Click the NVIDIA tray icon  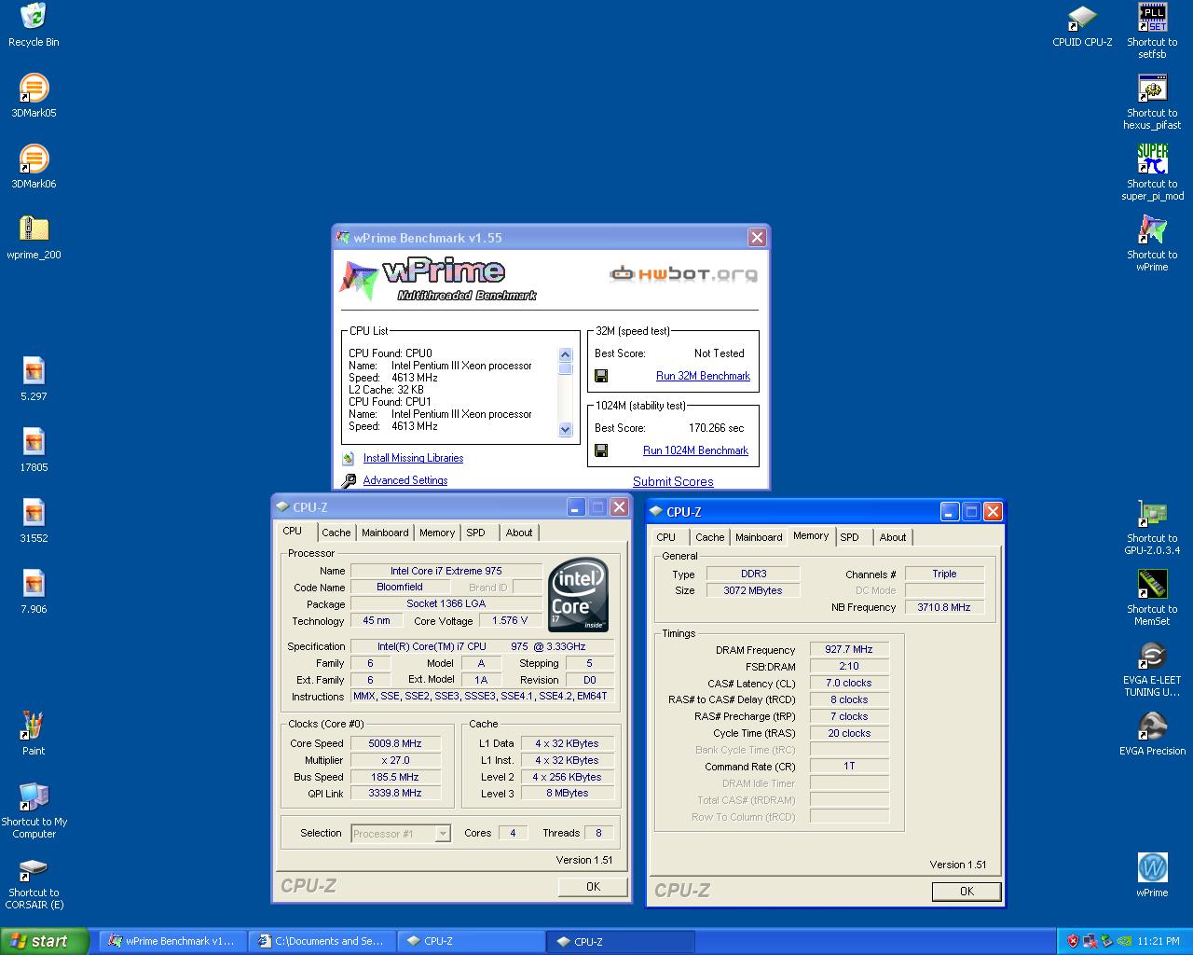click(1125, 941)
